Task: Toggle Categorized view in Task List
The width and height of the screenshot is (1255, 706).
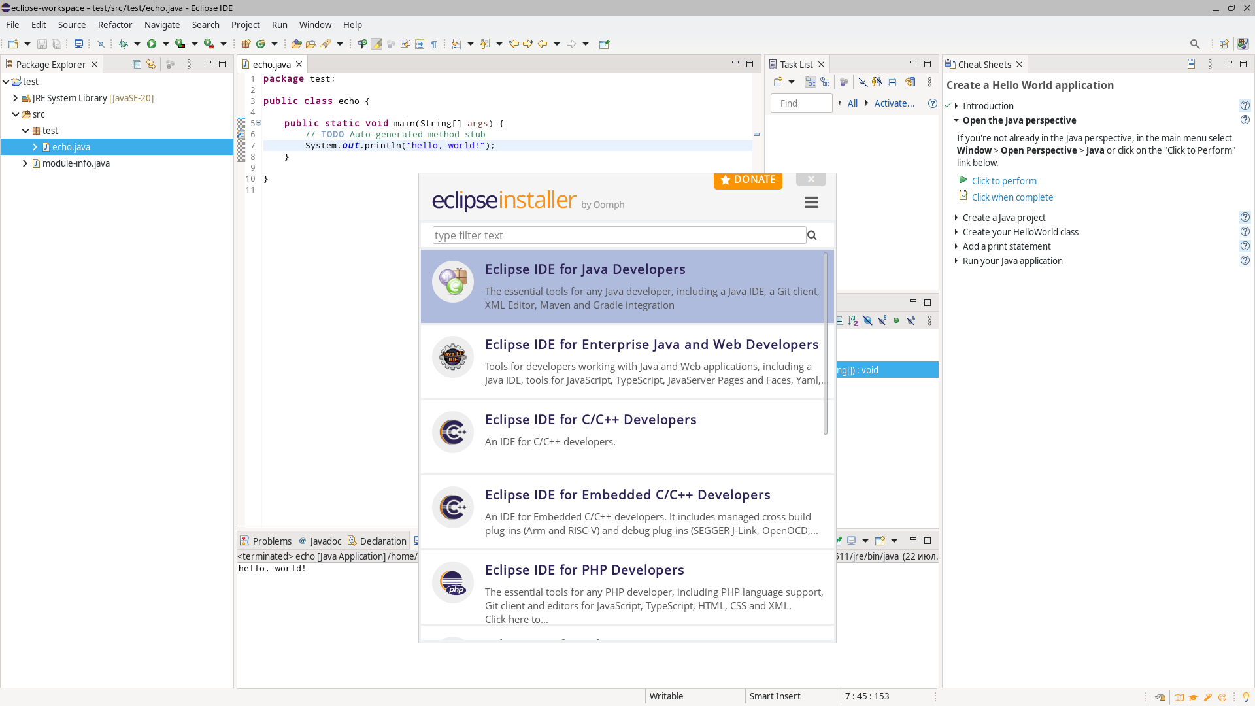Action: (x=811, y=82)
